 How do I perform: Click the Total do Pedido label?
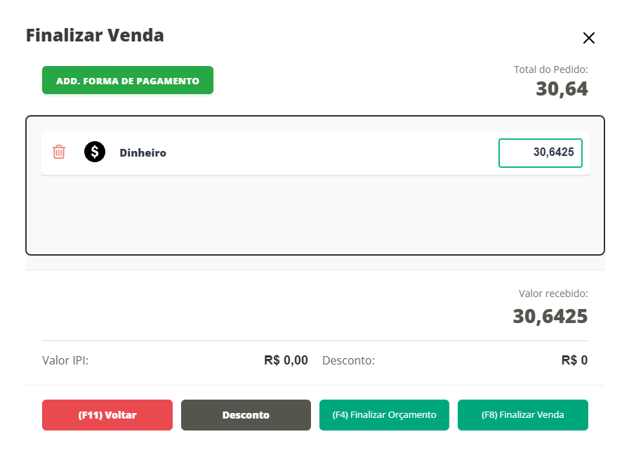550,70
